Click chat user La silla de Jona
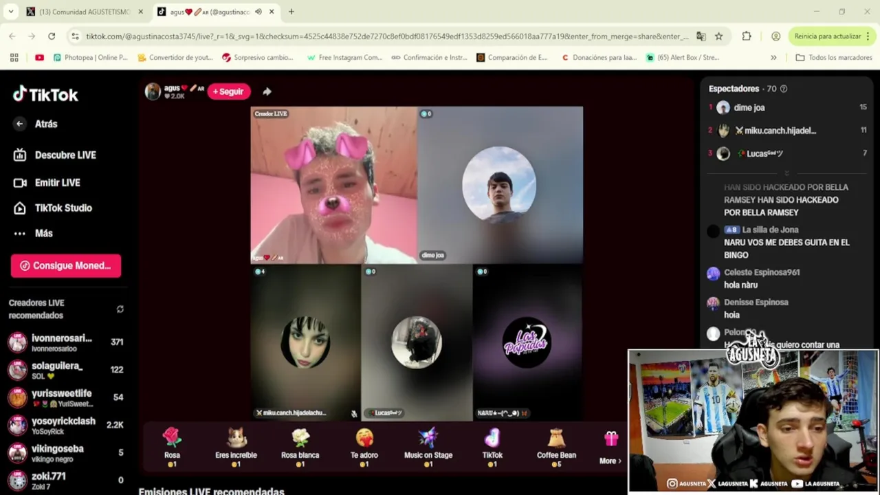The image size is (880, 495). (770, 230)
